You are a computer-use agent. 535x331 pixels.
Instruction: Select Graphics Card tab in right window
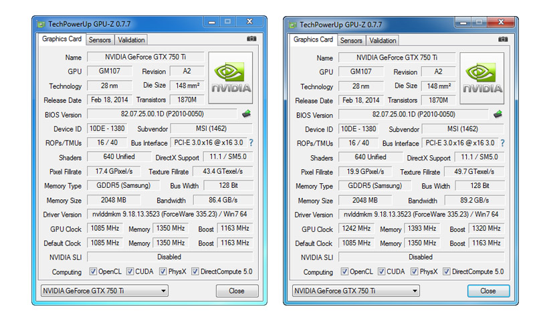point(313,39)
